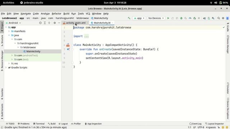Click the override gutter icon beside onCreate
This screenshot has height=129, width=230.
(68, 49)
